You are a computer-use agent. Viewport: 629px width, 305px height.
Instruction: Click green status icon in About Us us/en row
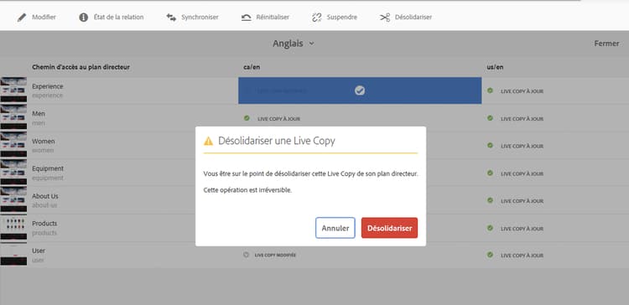click(x=490, y=200)
